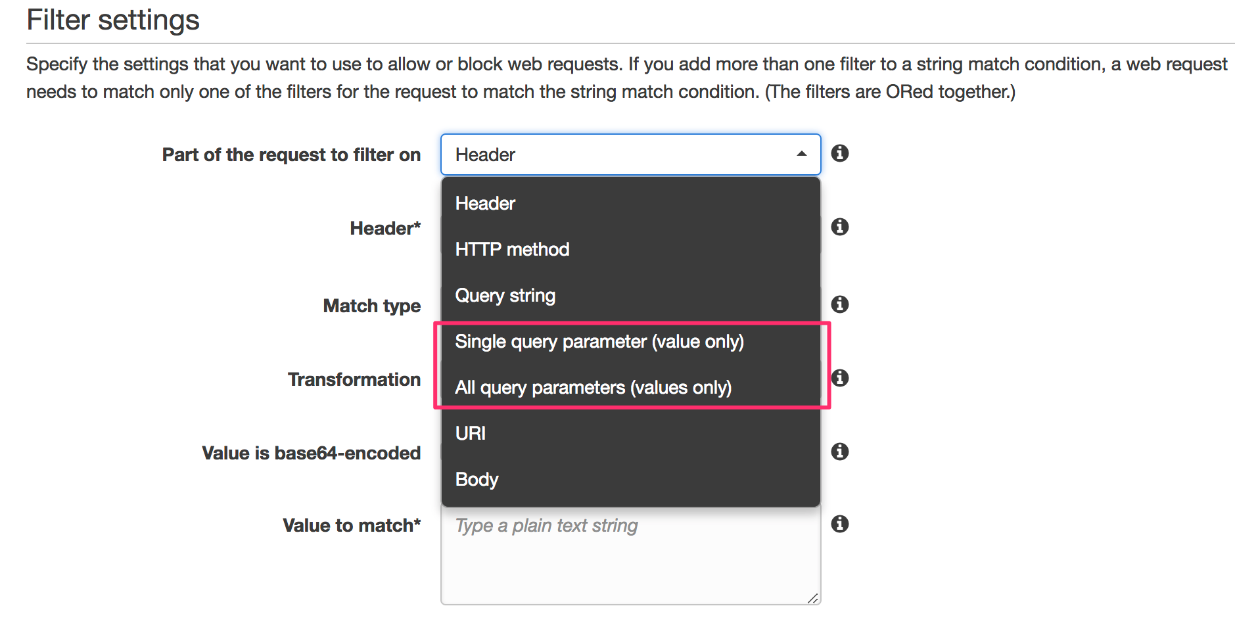Select Query string option
This screenshot has height=631, width=1235.
(x=505, y=296)
